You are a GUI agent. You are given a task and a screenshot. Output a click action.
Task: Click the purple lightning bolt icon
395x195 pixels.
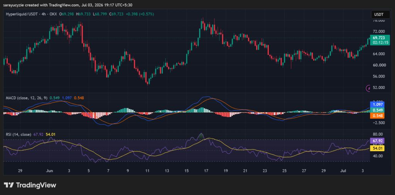click(368, 88)
